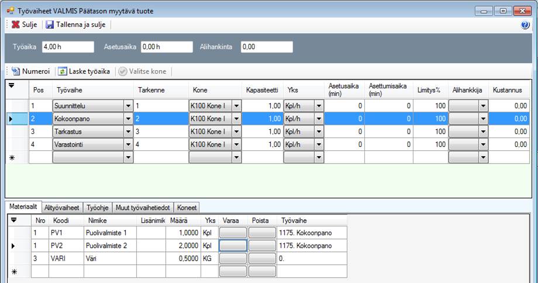Click Tarkenne cell with value 3
538x283 pixels.
(161, 132)
